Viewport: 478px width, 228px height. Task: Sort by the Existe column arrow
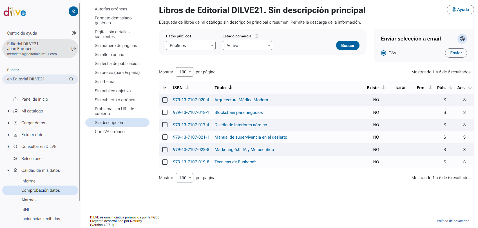[x=383, y=88]
